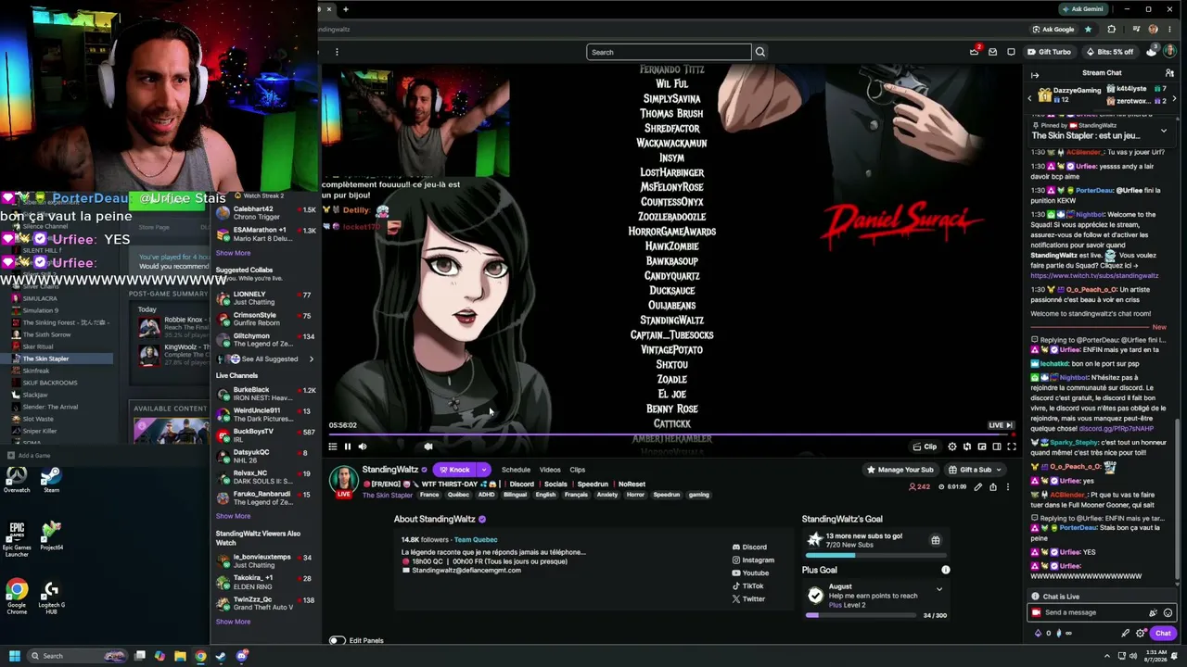Share the stream with the share icon
The height and width of the screenshot is (667, 1187).
(x=992, y=486)
